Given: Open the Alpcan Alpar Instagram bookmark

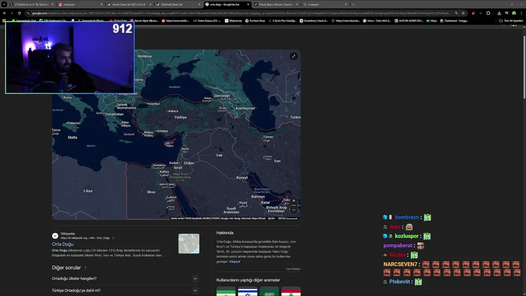Looking at the screenshot, I should click(x=144, y=21).
